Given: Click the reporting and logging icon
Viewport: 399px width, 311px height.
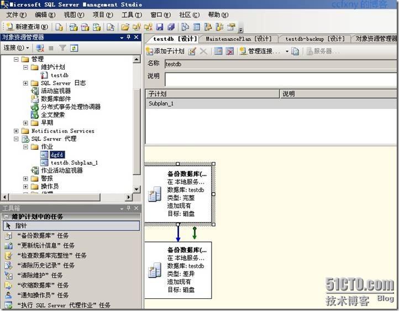Looking at the screenshot, I should [x=295, y=51].
